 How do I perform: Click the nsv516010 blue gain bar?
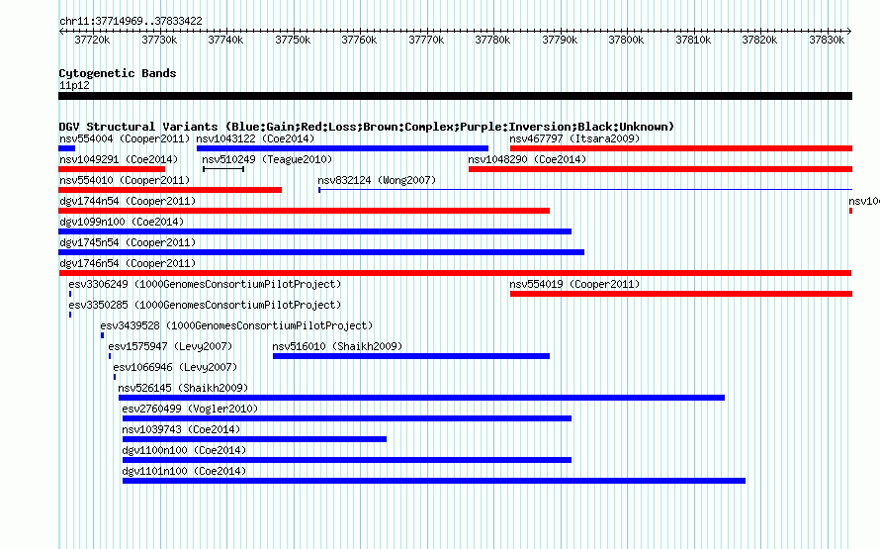pyautogui.click(x=410, y=356)
